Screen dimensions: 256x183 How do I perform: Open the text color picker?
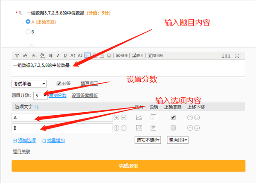[x=34, y=55]
